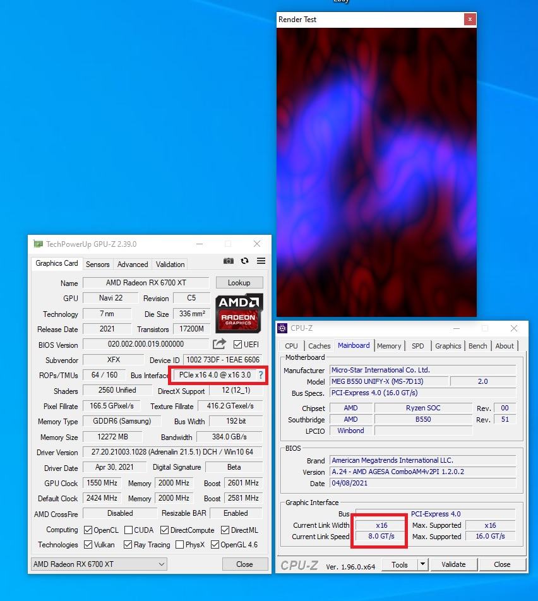Click the Bus Interface PCIe x16 4.0 field
The image size is (538, 601).
[215, 375]
